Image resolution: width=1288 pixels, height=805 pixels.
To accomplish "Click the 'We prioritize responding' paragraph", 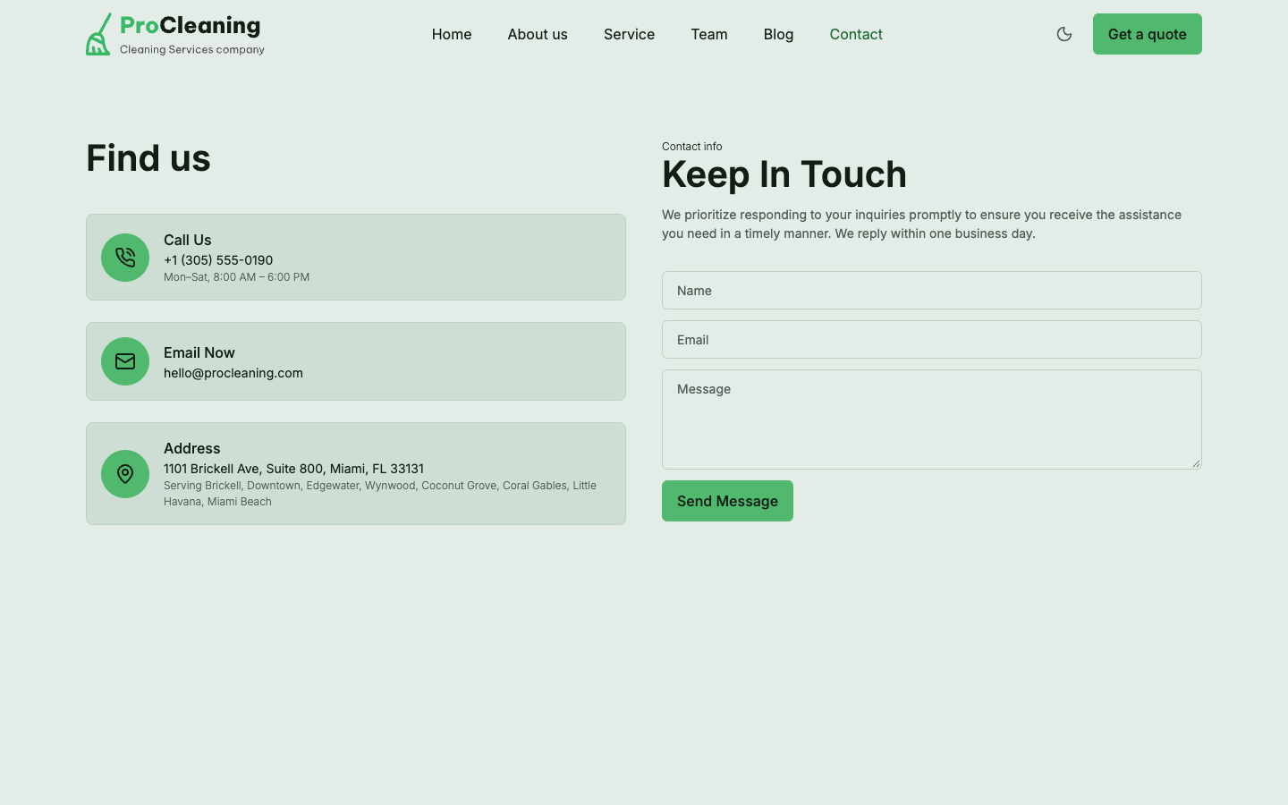I will tap(921, 224).
